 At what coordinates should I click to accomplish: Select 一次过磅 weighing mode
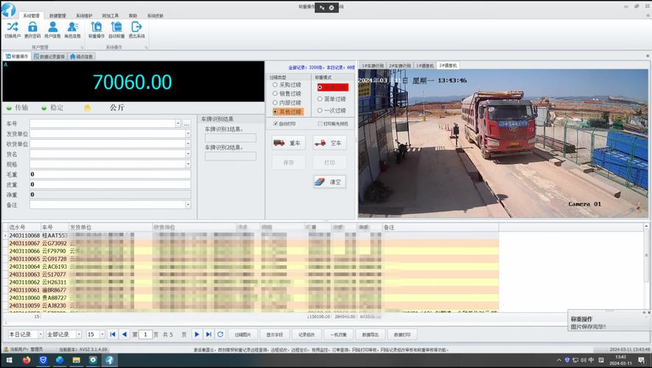pyautogui.click(x=320, y=110)
